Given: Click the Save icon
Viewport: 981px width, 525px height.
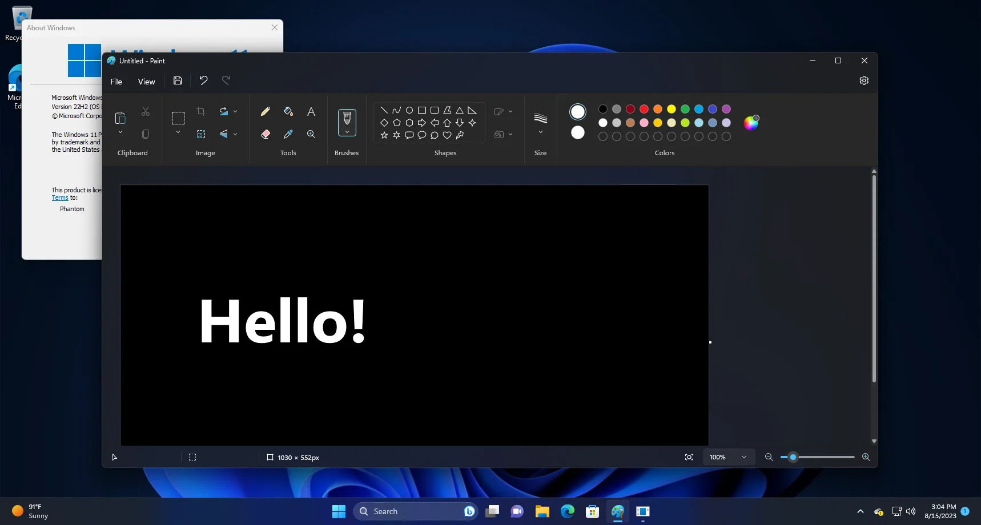Looking at the screenshot, I should 178,81.
